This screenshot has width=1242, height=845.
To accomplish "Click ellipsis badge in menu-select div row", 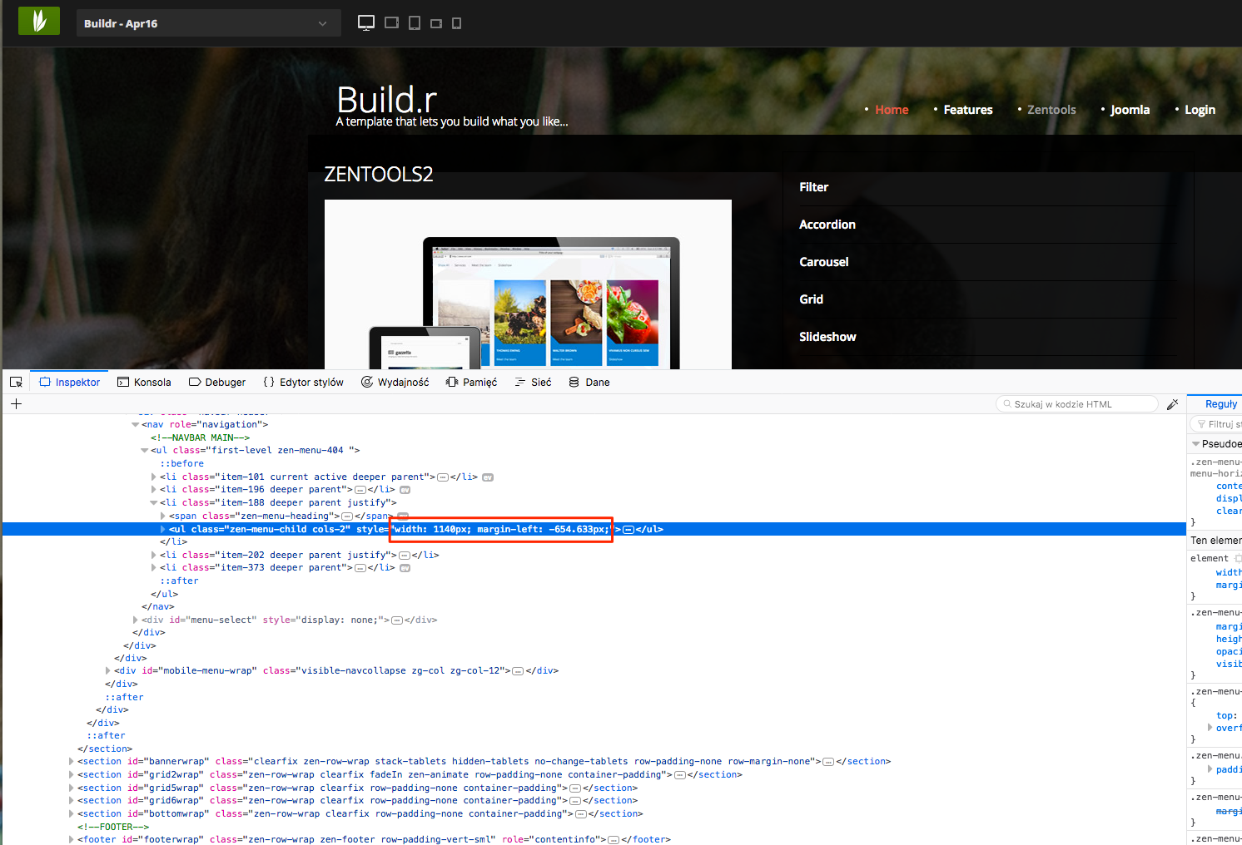I will tap(397, 620).
